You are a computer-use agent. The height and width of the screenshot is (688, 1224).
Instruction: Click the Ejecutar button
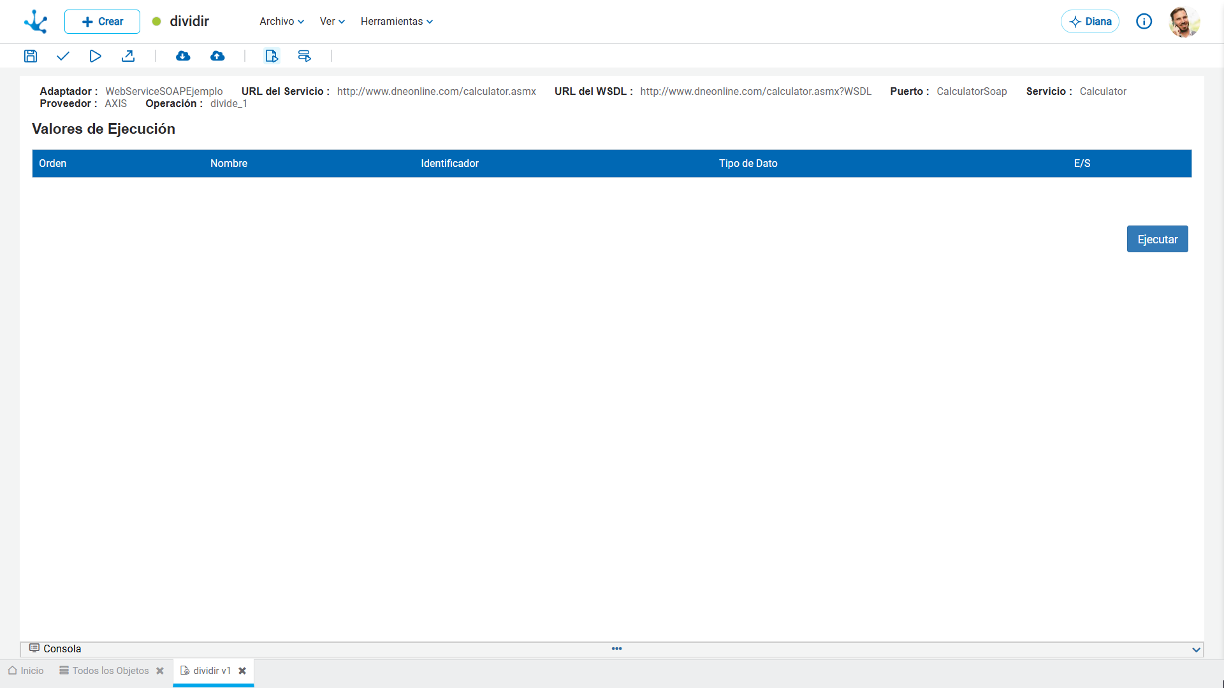point(1158,240)
